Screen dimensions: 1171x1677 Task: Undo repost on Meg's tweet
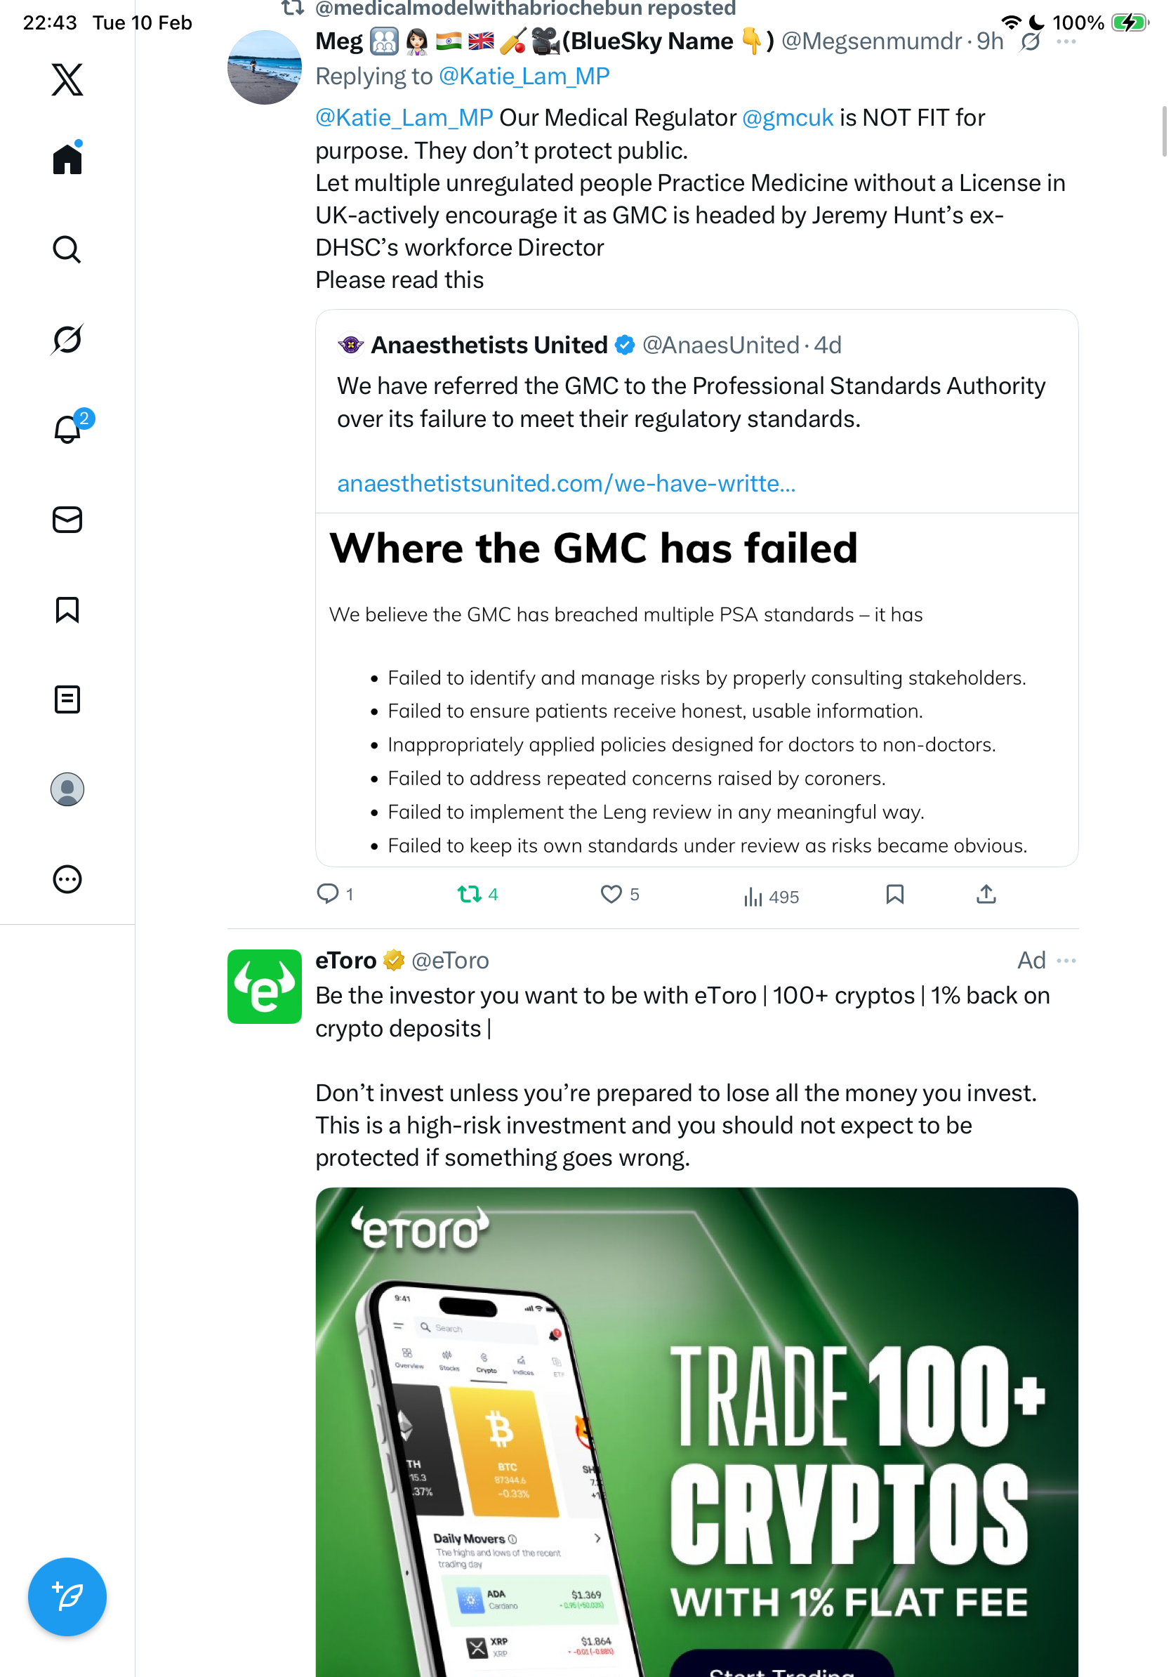click(470, 894)
